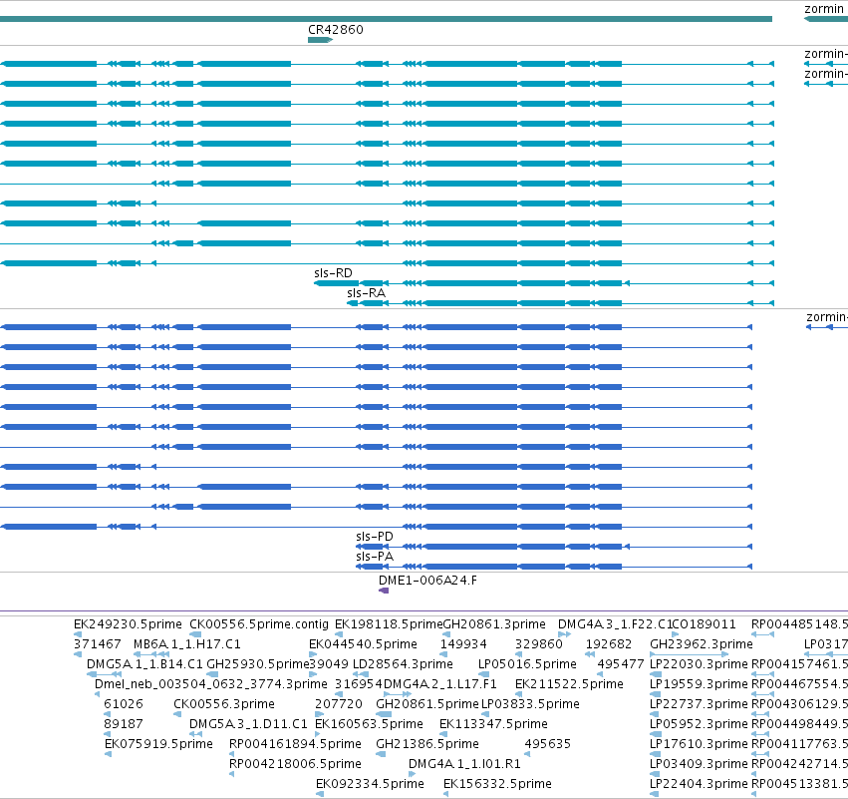The height and width of the screenshot is (799, 848).
Task: Click EK160563.5prime EST label
Action: pyautogui.click(x=369, y=724)
